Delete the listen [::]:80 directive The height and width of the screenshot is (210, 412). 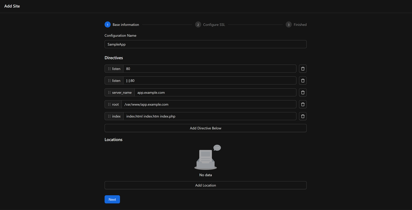[x=303, y=80]
